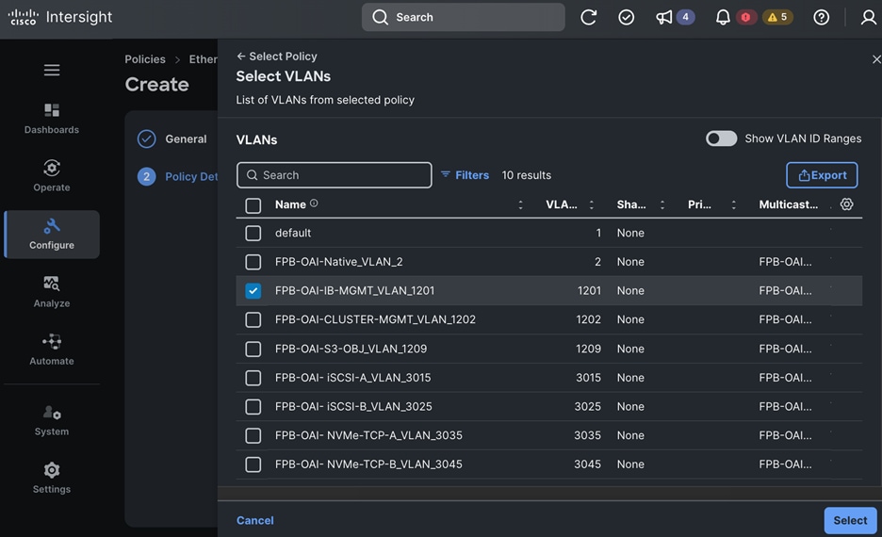This screenshot has height=537, width=882.
Task: Click VLAN ID 1201 cell
Action: click(589, 291)
